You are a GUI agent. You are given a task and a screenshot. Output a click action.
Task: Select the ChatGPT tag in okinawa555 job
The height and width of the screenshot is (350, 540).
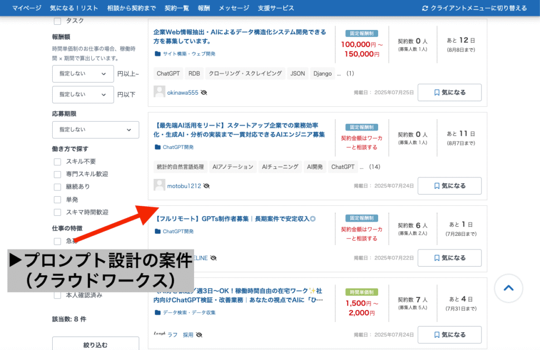pyautogui.click(x=168, y=73)
